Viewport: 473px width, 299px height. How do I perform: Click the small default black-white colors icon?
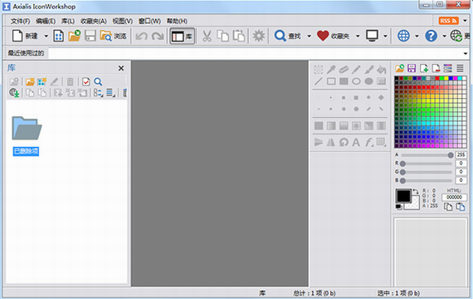(x=399, y=207)
